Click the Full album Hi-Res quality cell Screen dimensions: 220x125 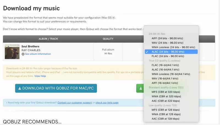tap(108, 52)
